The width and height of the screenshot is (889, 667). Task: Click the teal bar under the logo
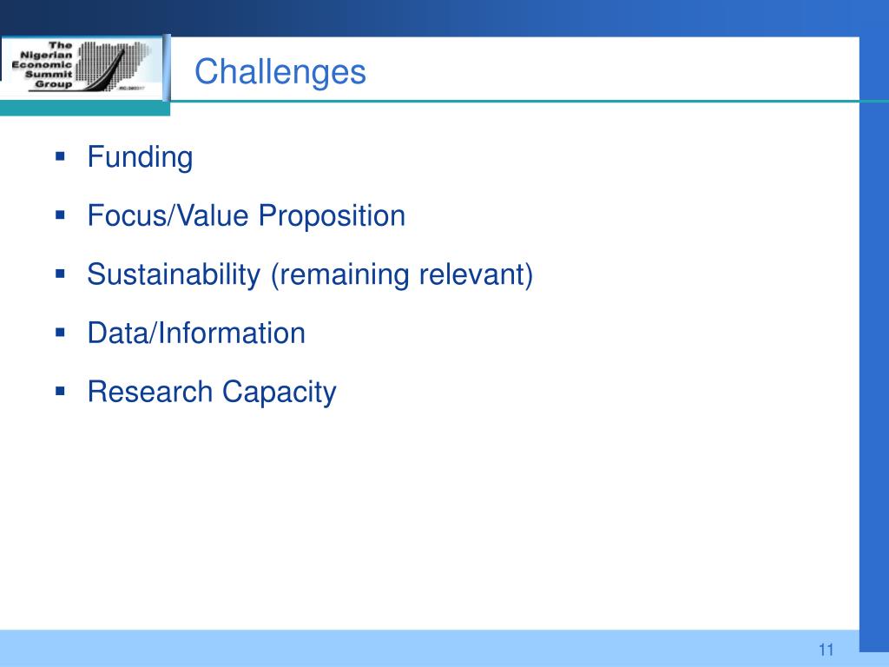85,109
